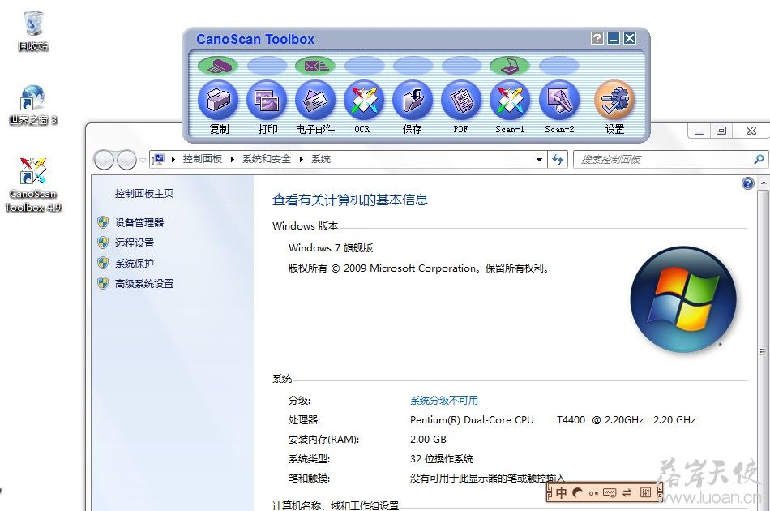Click the Windows logo image

(683, 299)
